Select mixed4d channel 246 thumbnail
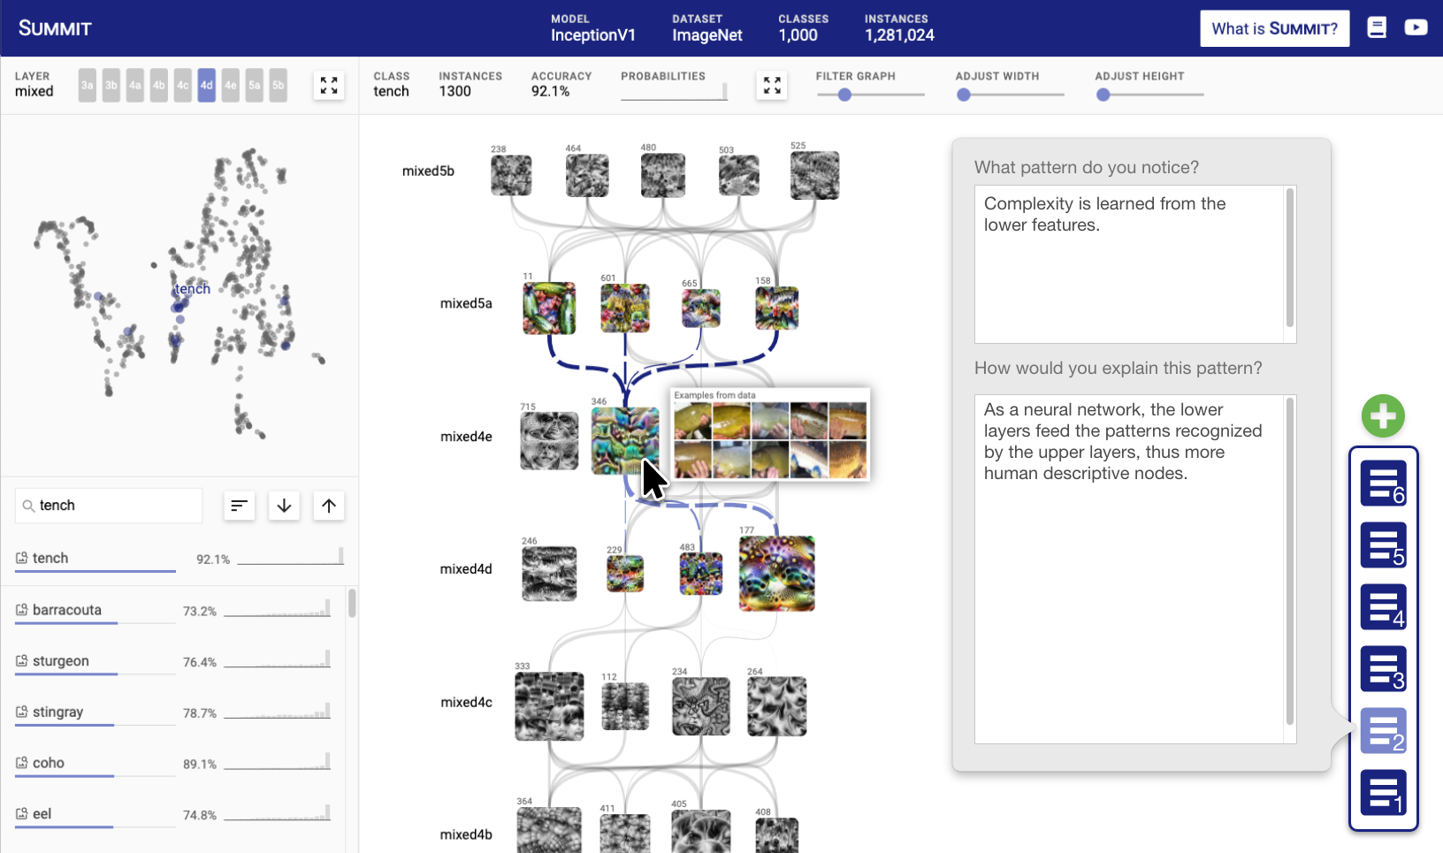The width and height of the screenshot is (1443, 853). point(549,574)
